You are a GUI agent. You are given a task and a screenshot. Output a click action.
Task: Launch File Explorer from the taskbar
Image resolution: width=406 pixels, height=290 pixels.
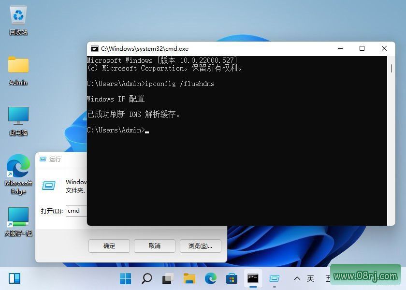189,278
